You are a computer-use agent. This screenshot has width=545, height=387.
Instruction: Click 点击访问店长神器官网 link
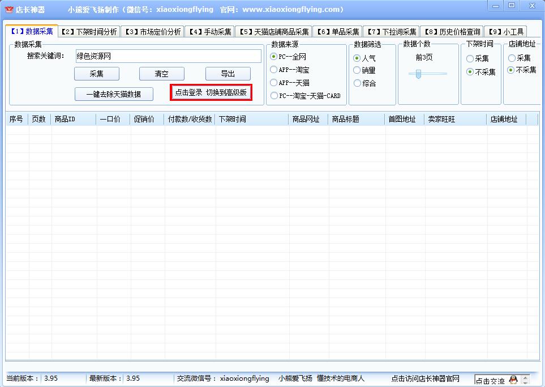click(x=426, y=379)
